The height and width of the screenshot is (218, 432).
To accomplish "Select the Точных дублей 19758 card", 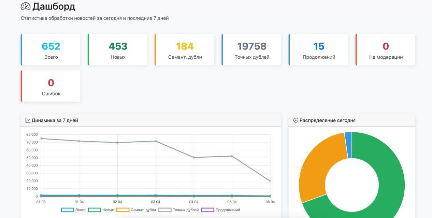I will 252,50.
